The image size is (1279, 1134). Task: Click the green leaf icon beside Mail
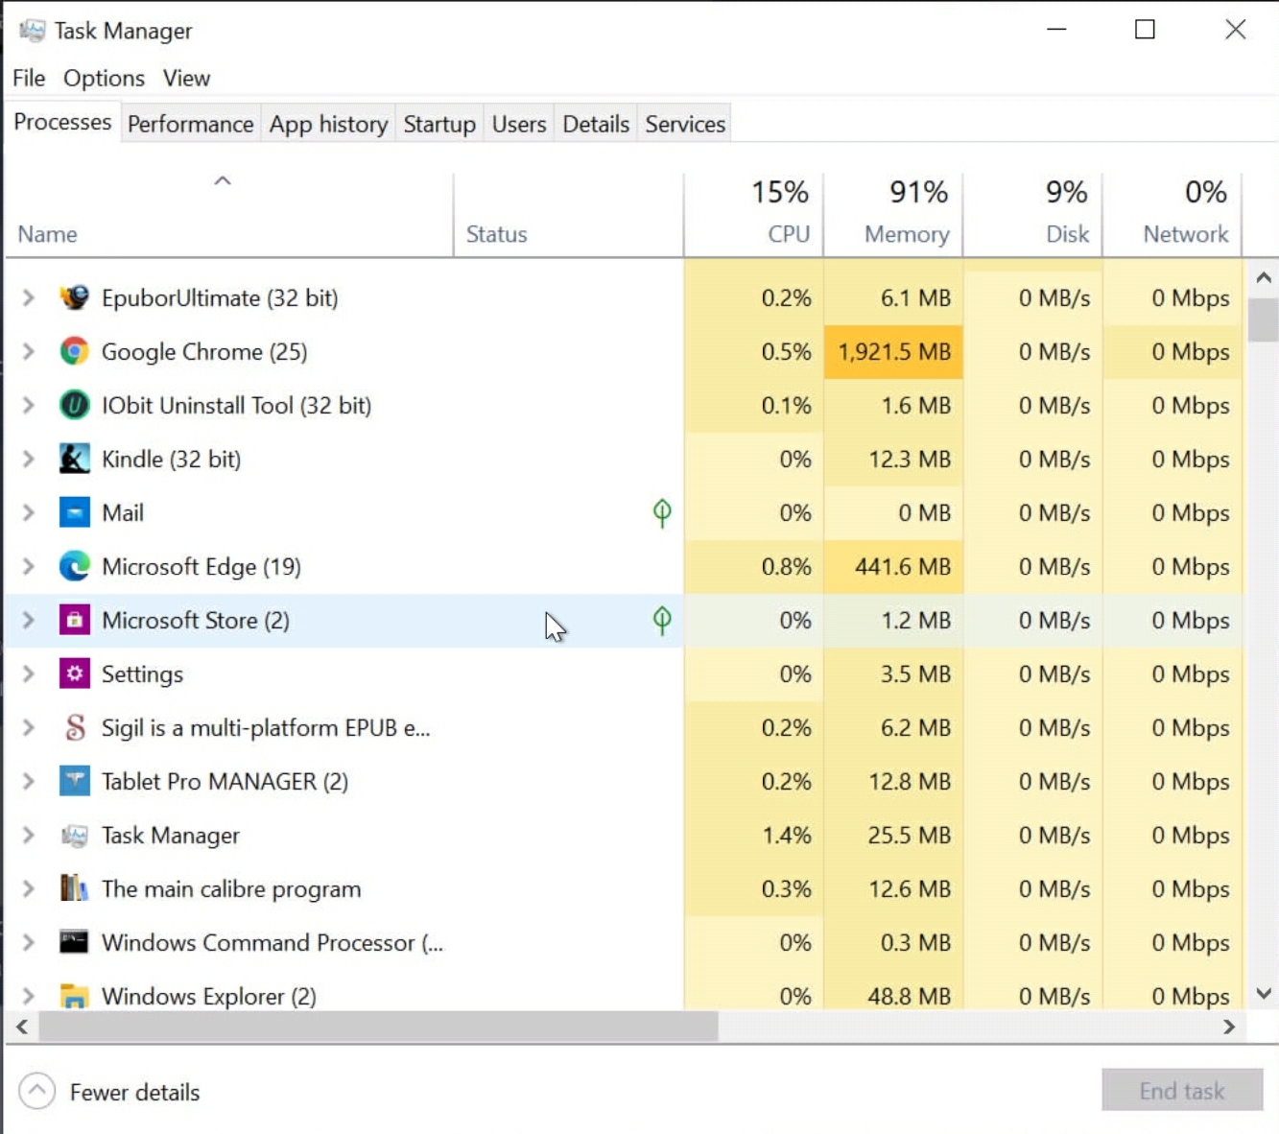tap(662, 513)
